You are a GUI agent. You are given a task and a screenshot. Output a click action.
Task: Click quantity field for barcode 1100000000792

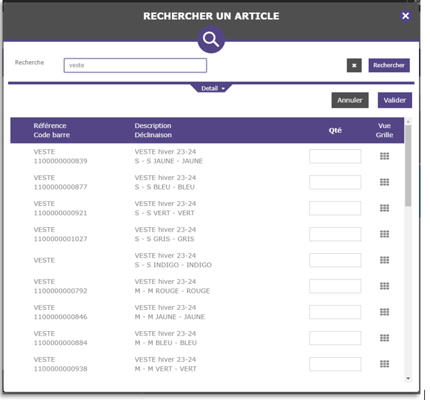(335, 286)
